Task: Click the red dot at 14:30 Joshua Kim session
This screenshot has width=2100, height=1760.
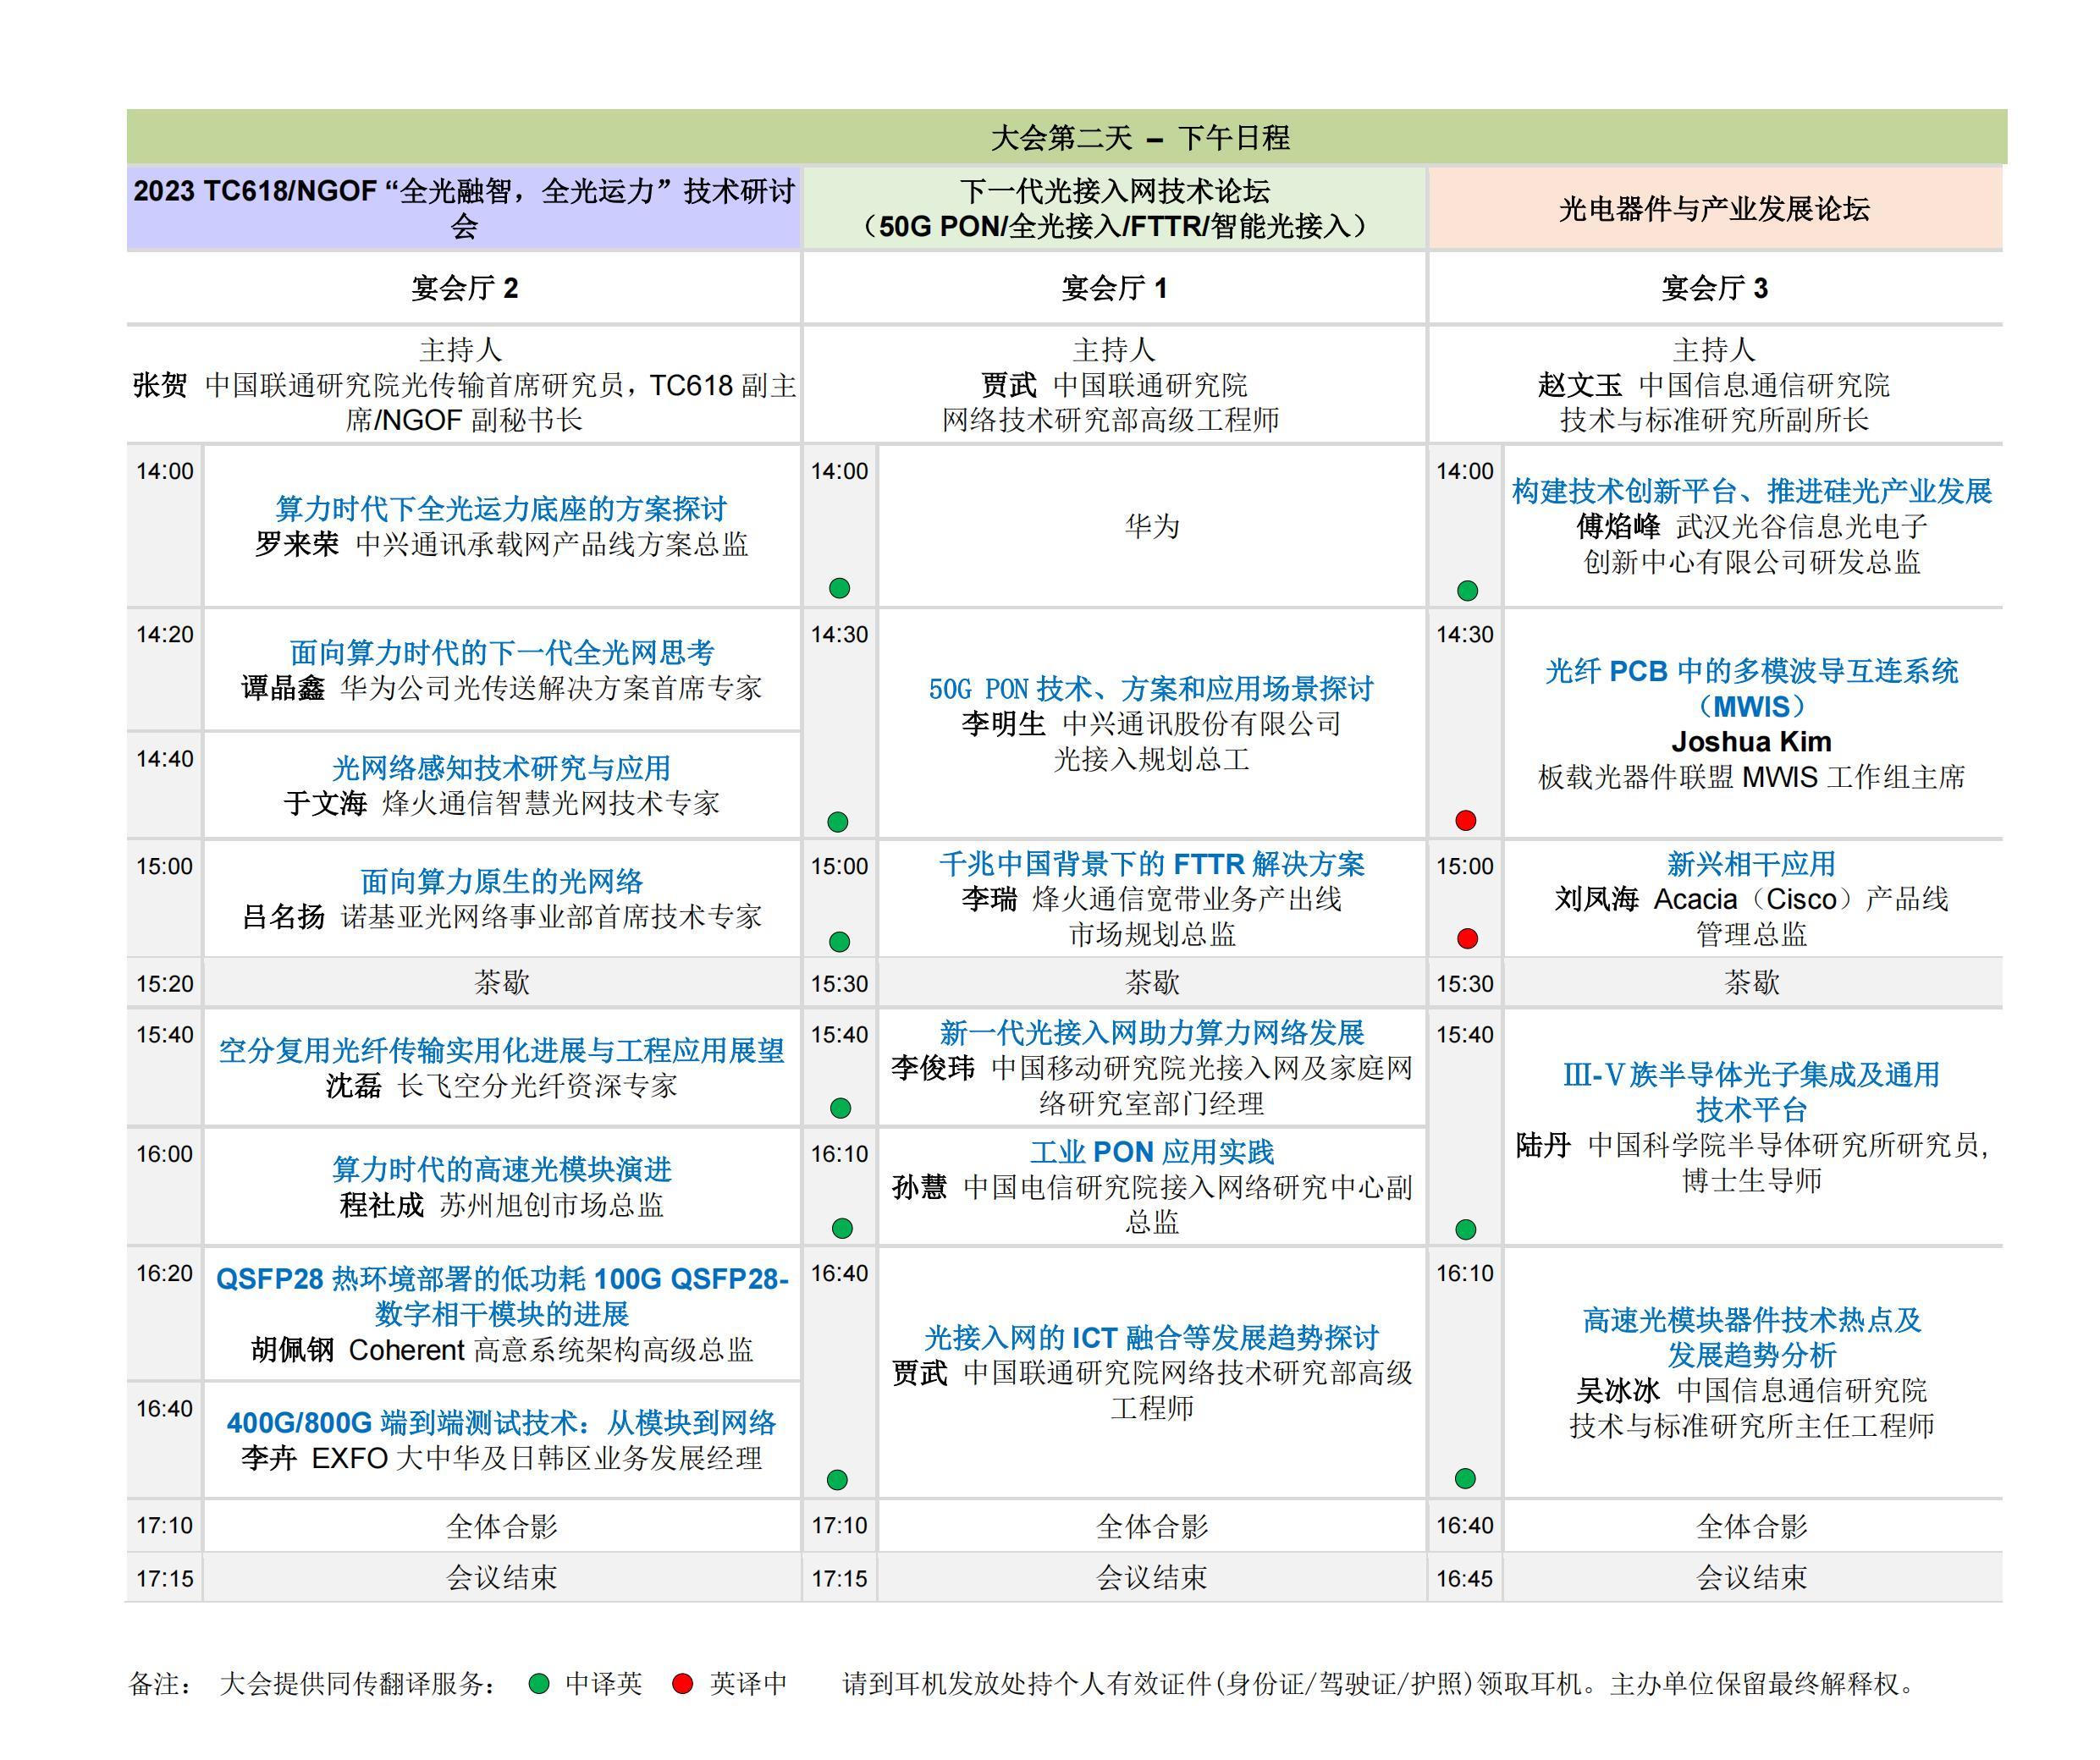Action: [1466, 821]
